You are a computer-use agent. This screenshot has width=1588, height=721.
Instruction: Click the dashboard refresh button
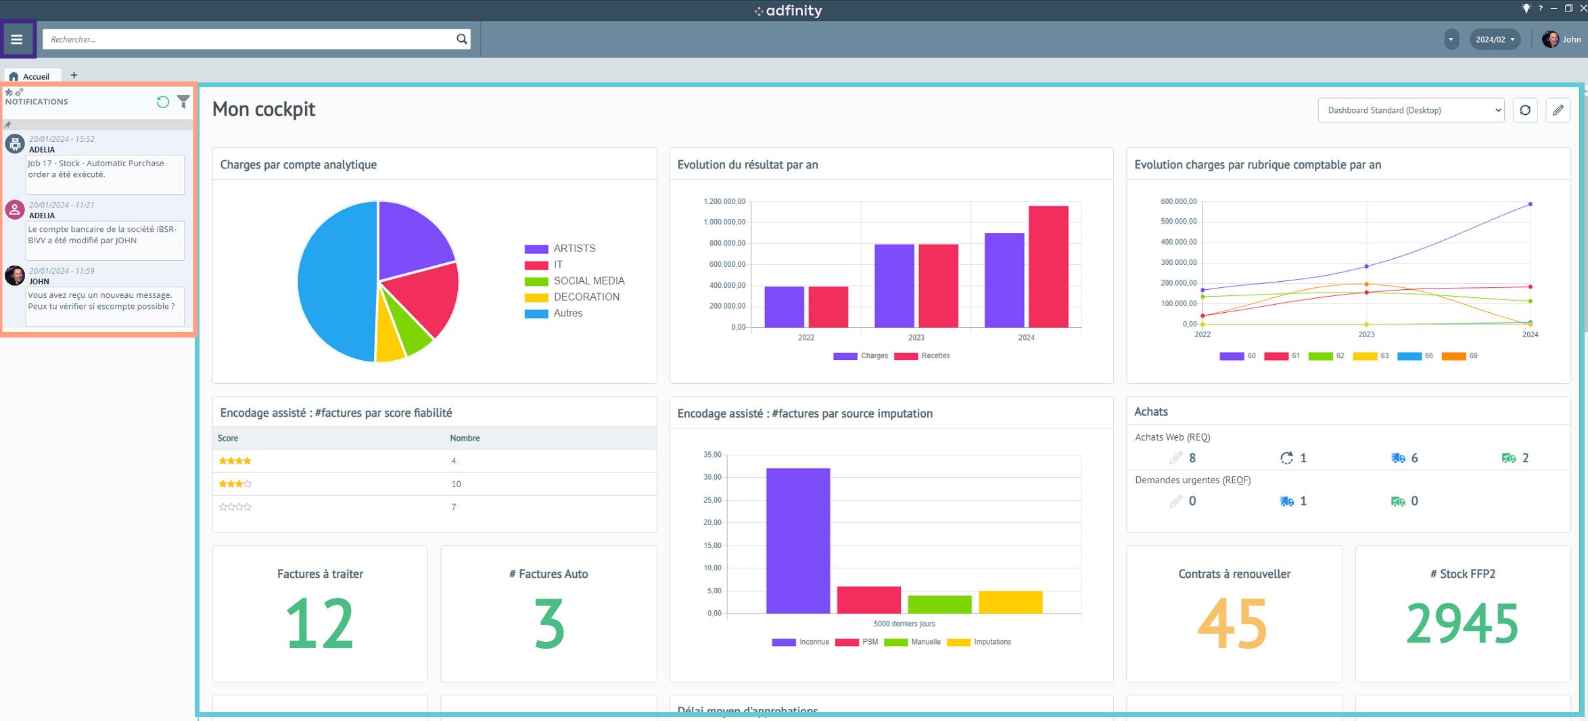click(1525, 110)
